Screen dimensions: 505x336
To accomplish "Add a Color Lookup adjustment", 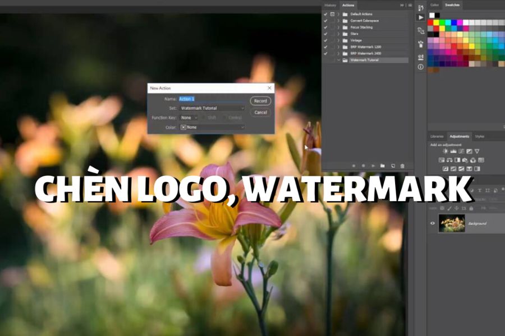I will click(x=481, y=160).
